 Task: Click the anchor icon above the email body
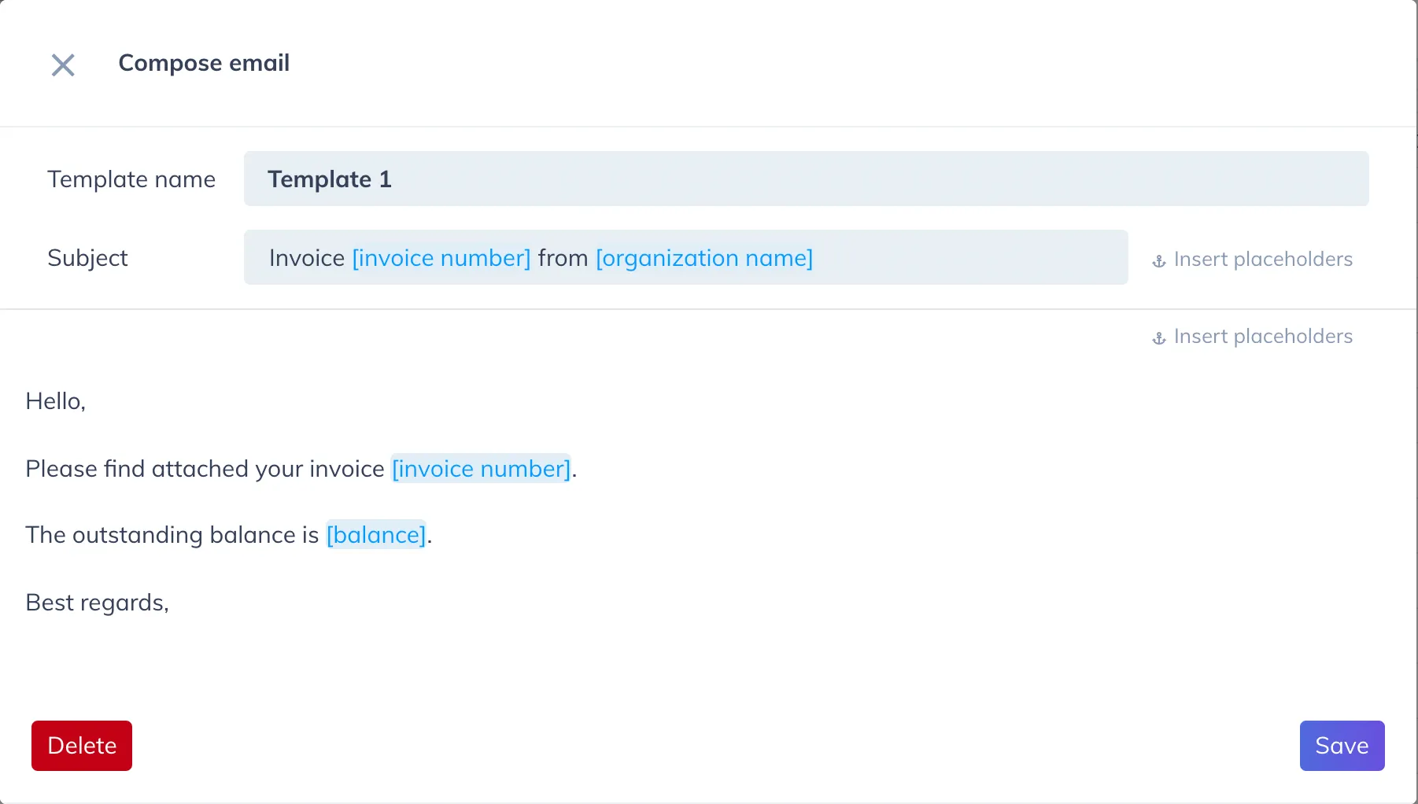(x=1158, y=337)
